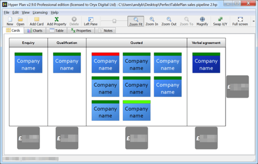
Task: Switch to the Charts tab
Action: tap(35, 30)
